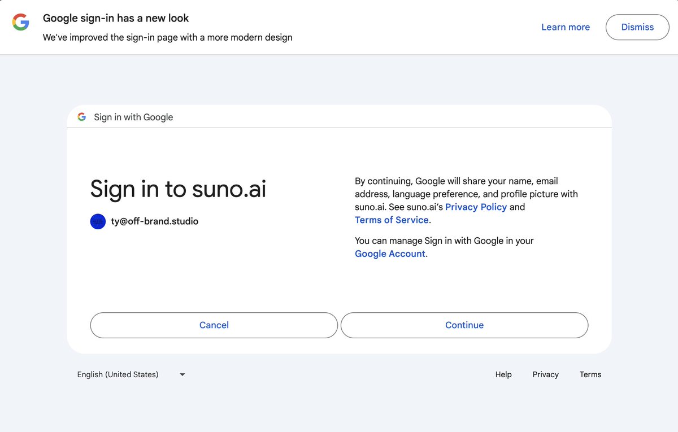This screenshot has height=432, width=678.
Task: Dismiss the new look notification
Action: coord(637,27)
